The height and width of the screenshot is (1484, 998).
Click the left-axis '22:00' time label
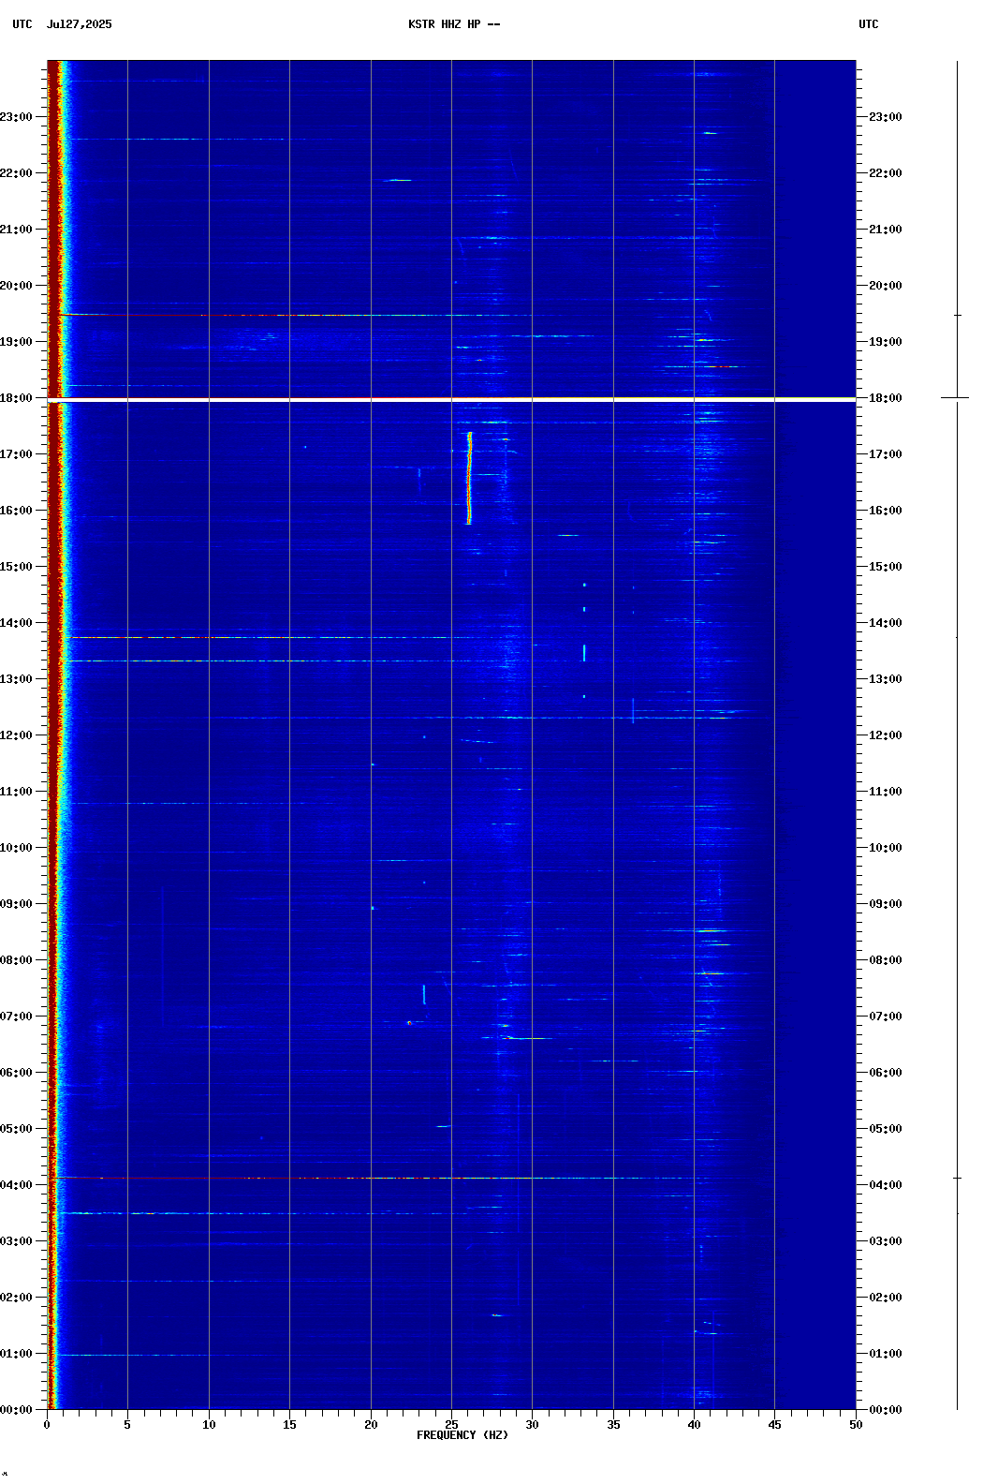pos(16,173)
